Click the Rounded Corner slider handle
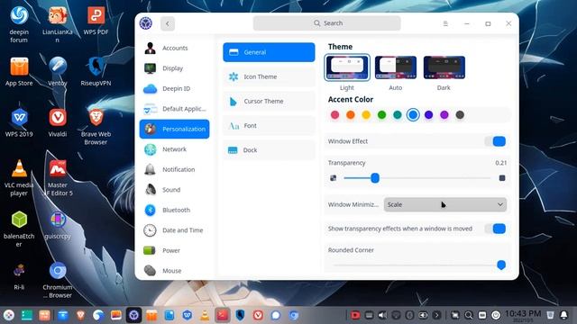This screenshot has width=577, height=324. [x=501, y=265]
